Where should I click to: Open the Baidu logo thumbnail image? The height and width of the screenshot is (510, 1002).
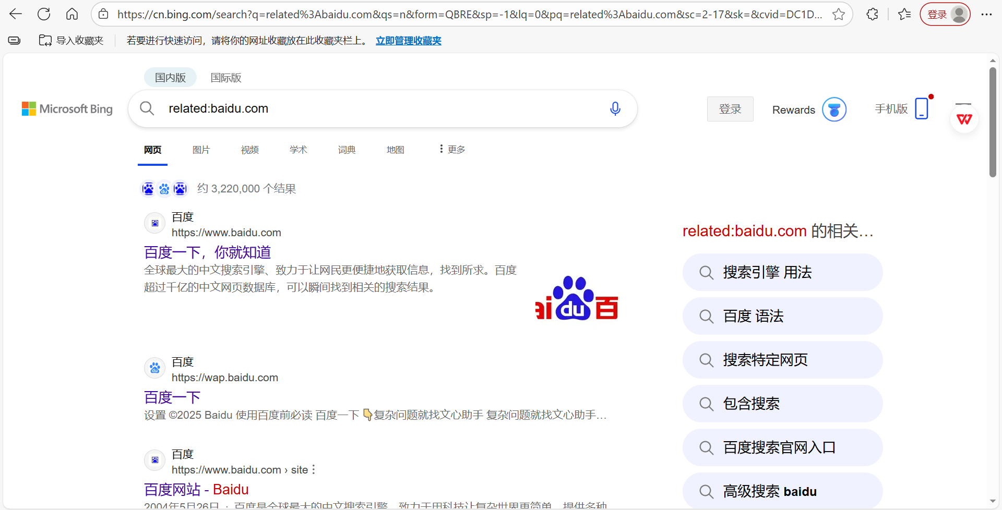tap(577, 298)
